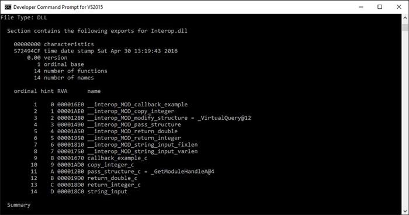The width and height of the screenshot is (409, 215).
Task: Click the vertical scrollbar track below thumb
Action: (405, 119)
